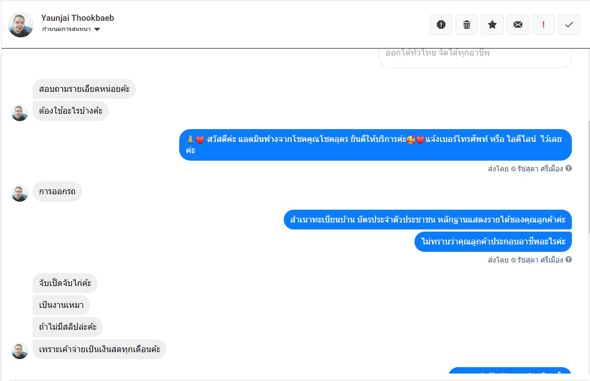
Task: Click avatar beside 'การออกรถ' message
Action: point(20,193)
